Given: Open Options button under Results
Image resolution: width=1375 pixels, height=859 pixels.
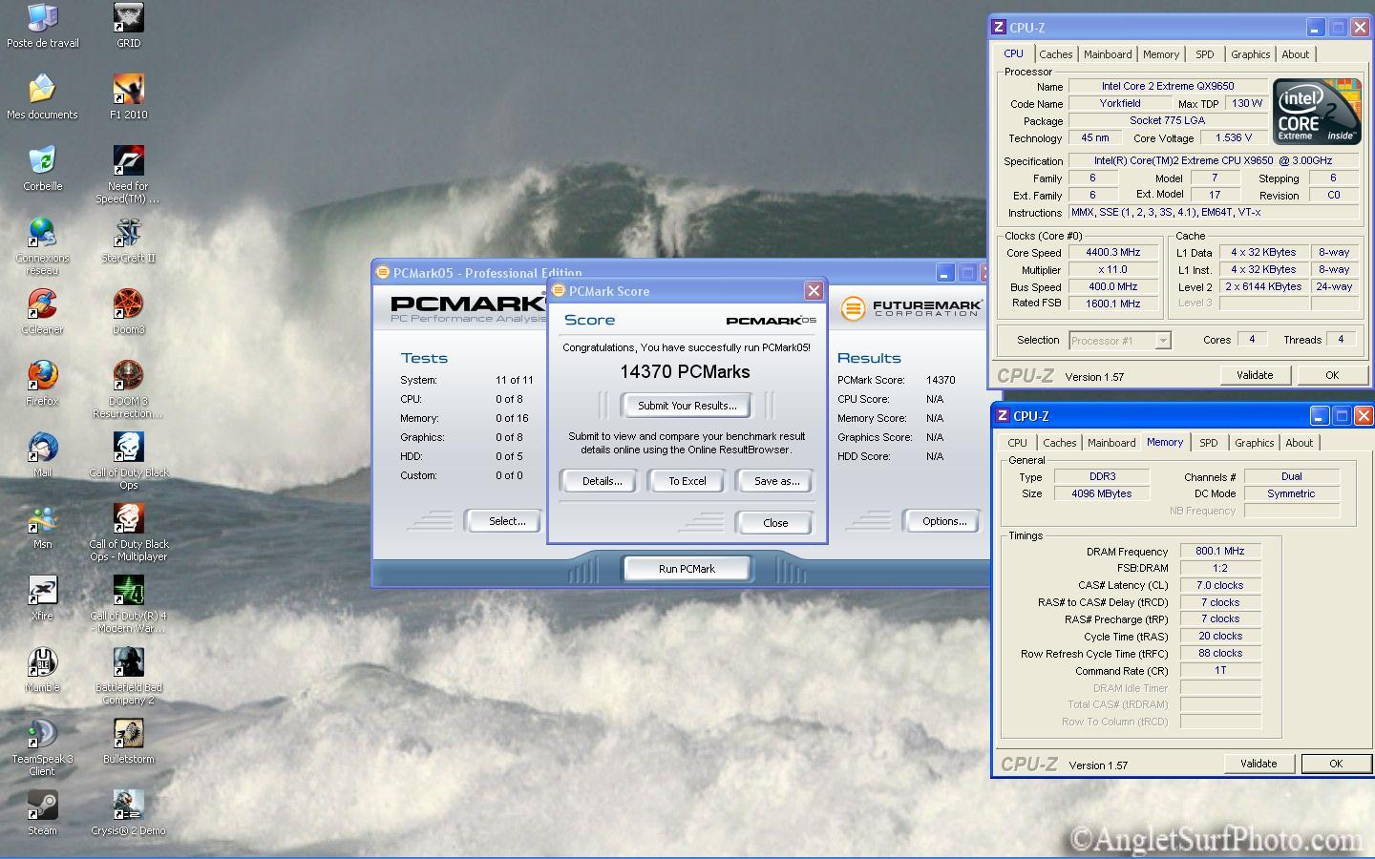Looking at the screenshot, I should click(943, 521).
